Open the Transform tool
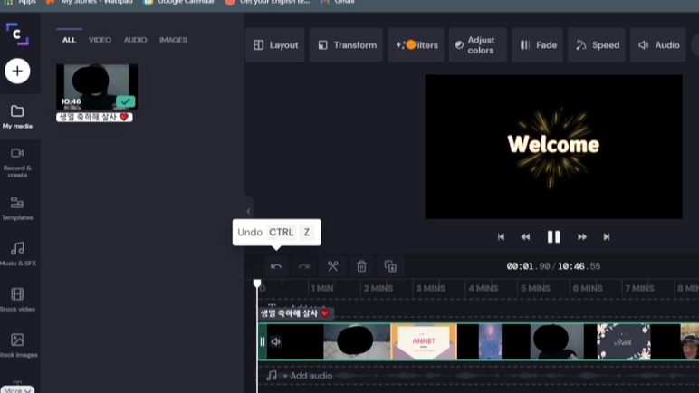This screenshot has height=393, width=699. click(x=347, y=45)
